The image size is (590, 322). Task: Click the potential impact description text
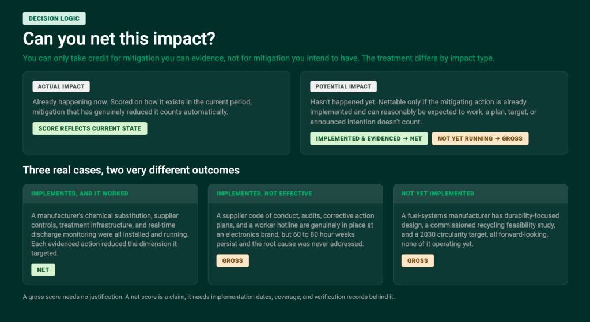point(423,112)
